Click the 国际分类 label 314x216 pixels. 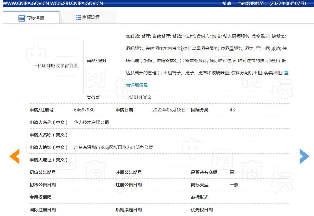[200, 110]
